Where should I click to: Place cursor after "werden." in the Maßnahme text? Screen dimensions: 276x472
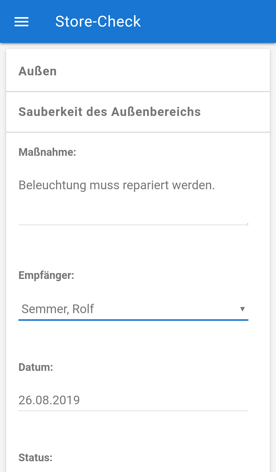215,185
